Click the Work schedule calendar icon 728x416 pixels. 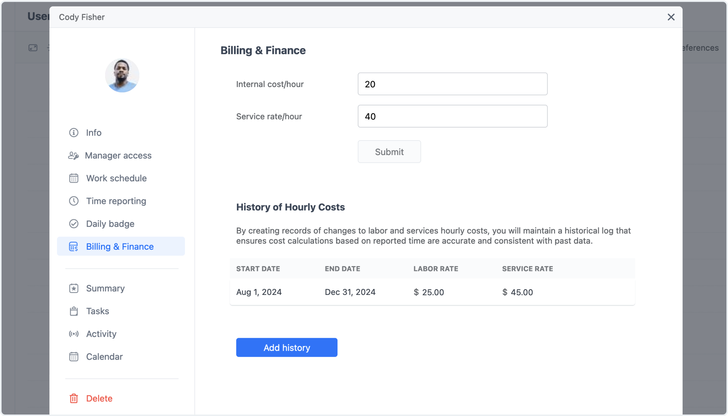pos(74,178)
